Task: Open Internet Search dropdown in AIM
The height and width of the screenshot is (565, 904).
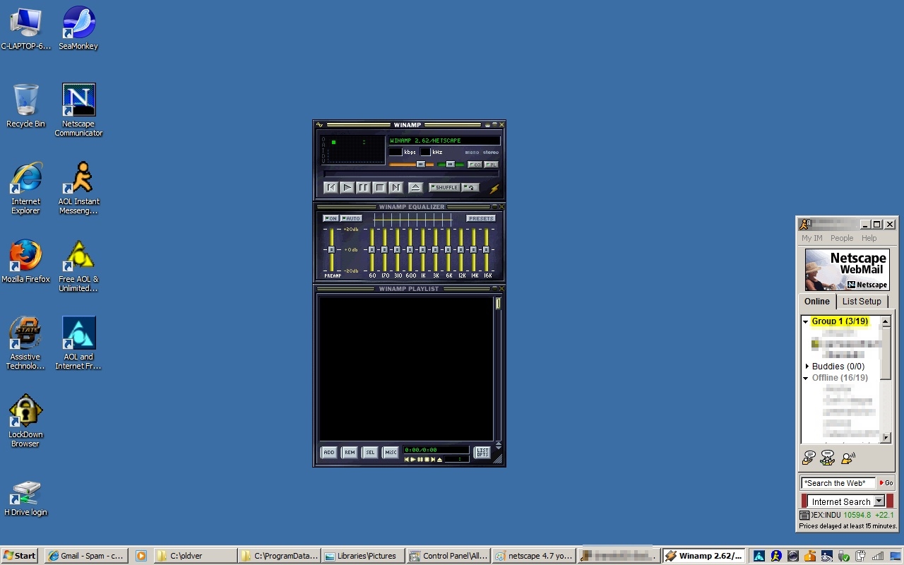Action: coord(879,501)
